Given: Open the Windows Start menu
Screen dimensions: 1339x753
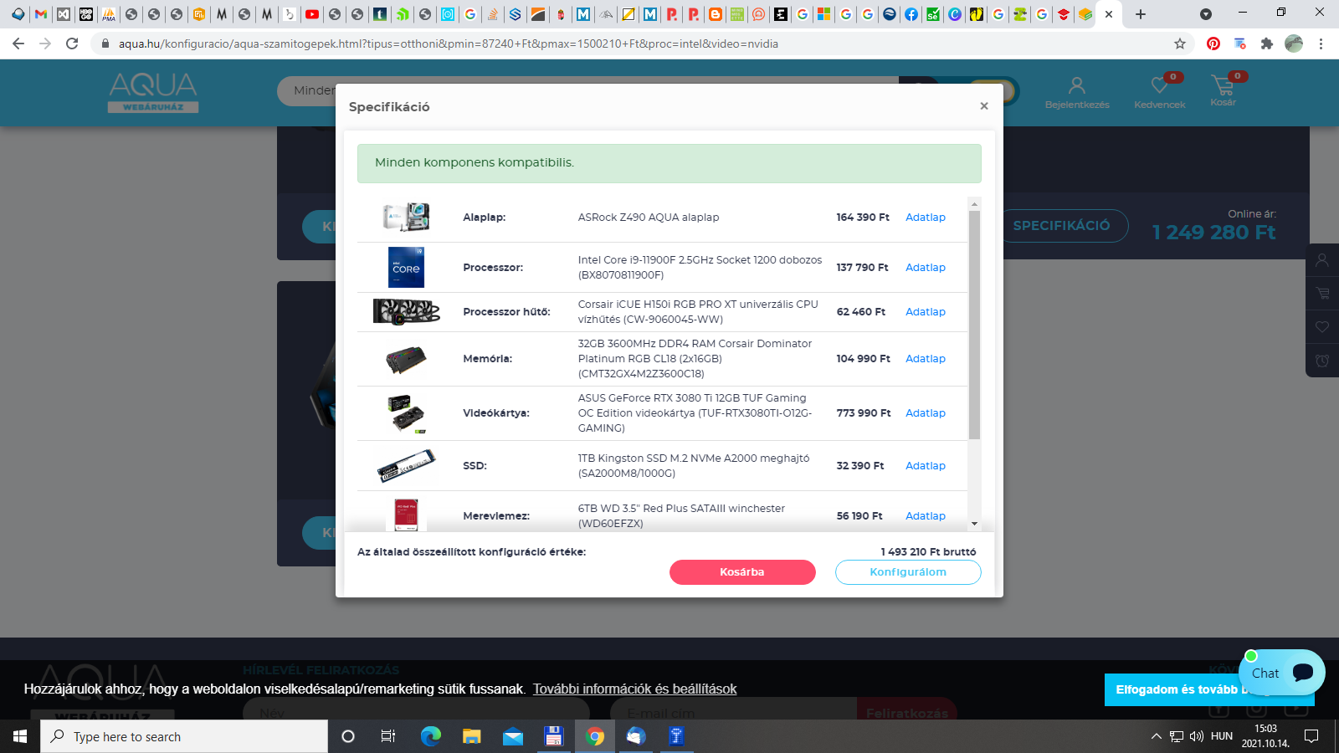Looking at the screenshot, I should [20, 736].
